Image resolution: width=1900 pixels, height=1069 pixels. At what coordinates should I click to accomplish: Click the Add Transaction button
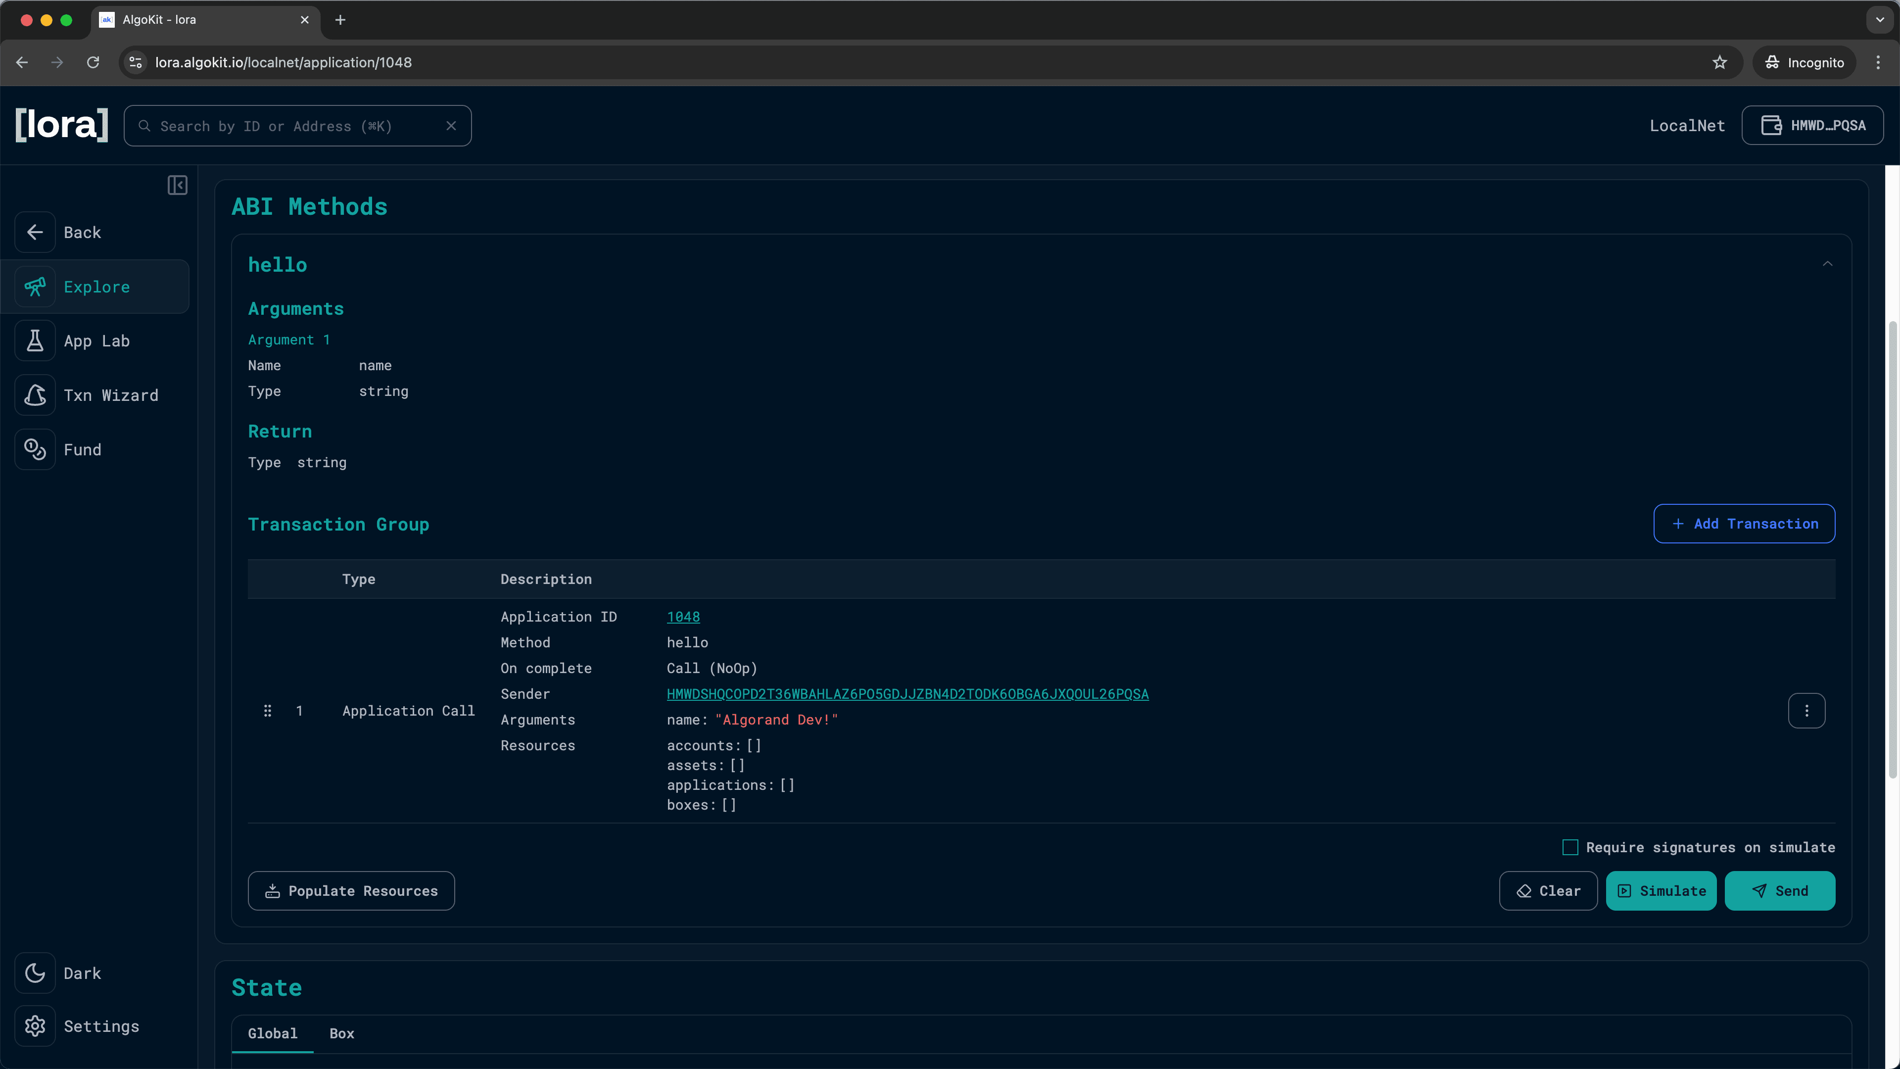[x=1744, y=523]
